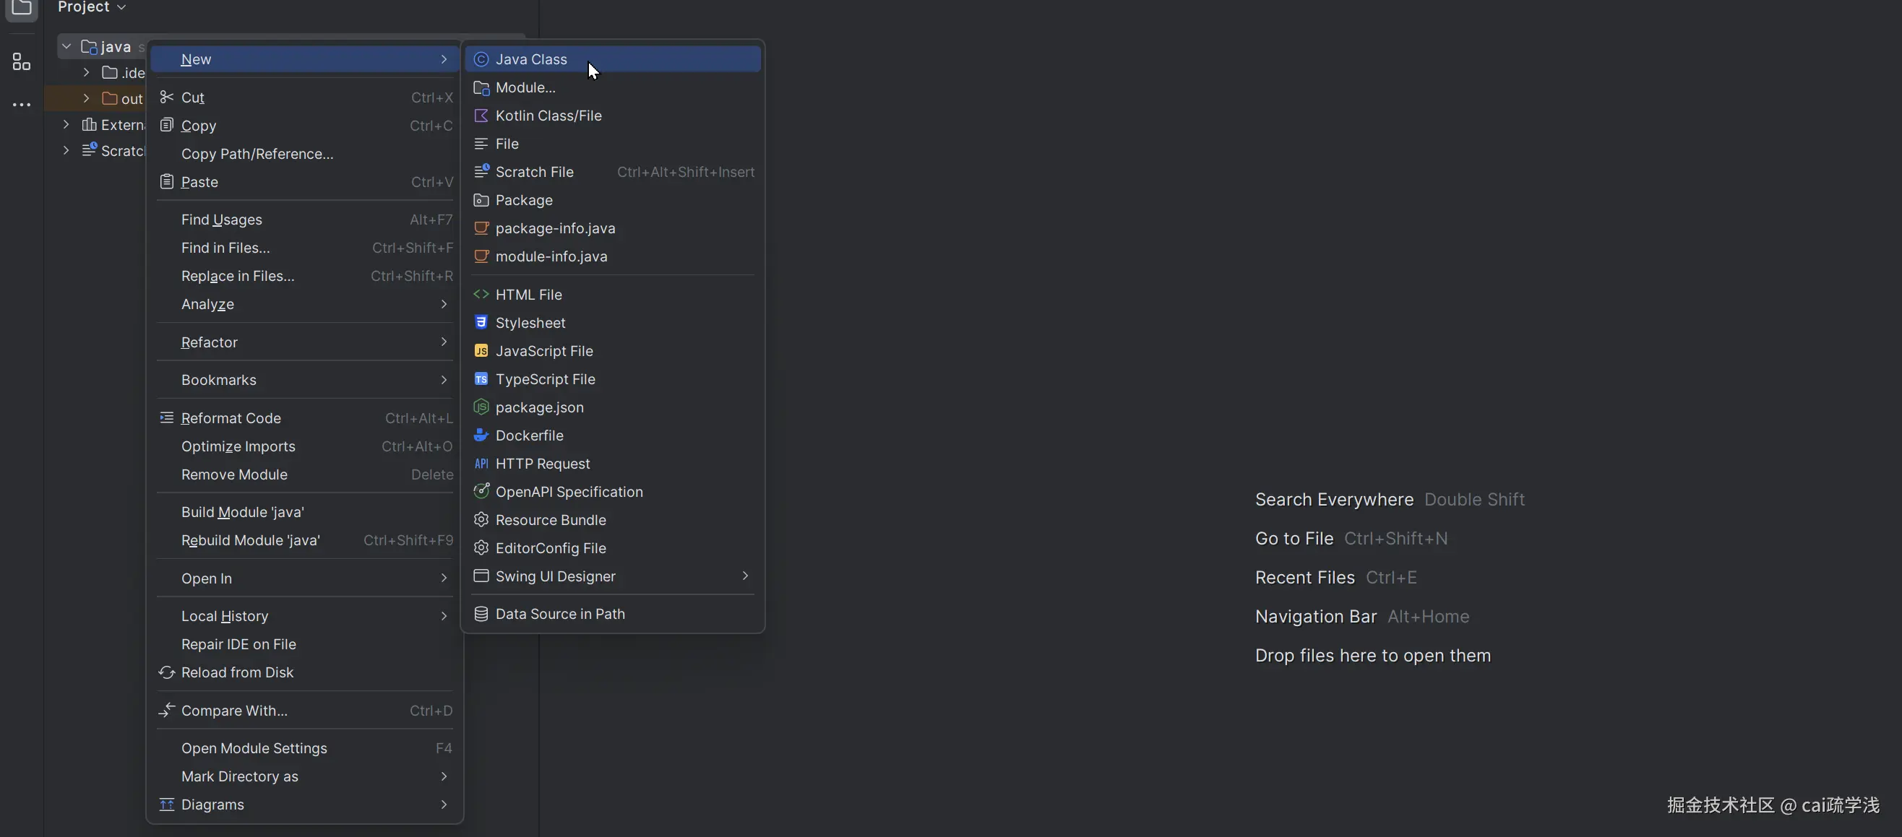Click the TypeScript File TS icon
The height and width of the screenshot is (837, 1902).
tap(481, 379)
